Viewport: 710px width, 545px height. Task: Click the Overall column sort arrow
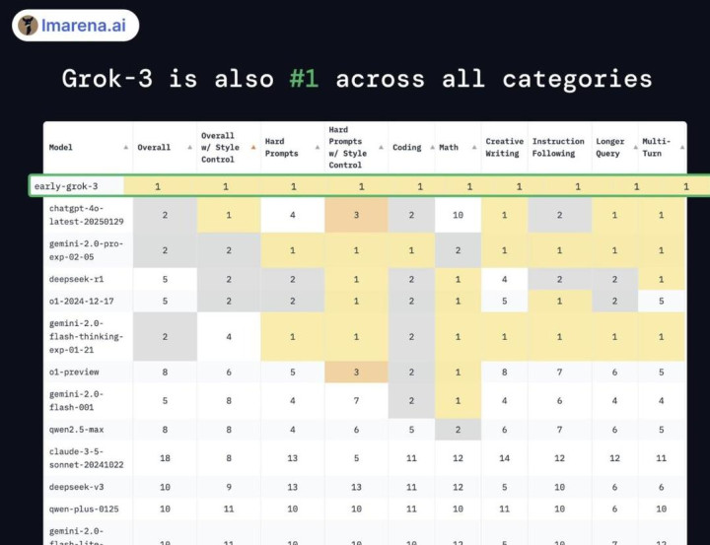click(189, 147)
